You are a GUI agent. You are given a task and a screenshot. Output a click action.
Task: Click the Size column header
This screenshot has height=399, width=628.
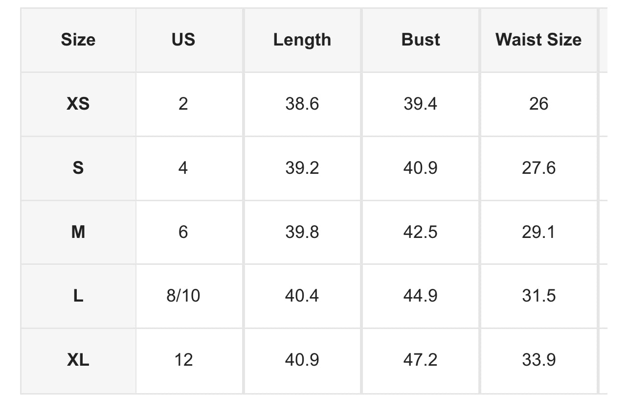click(x=78, y=40)
